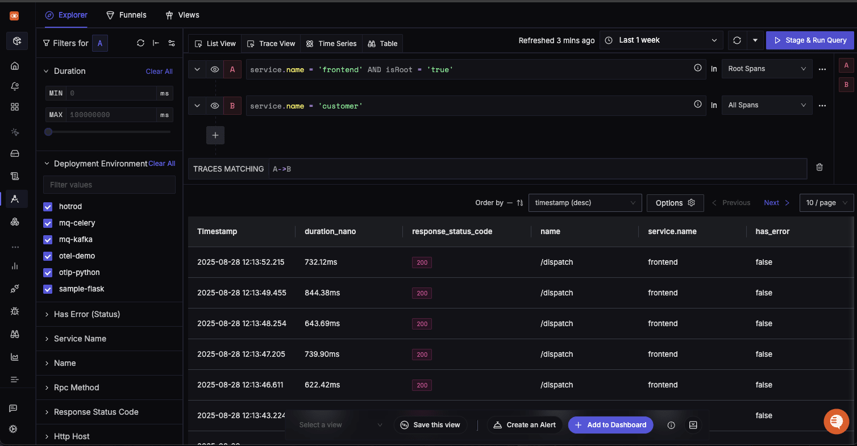Open the Home page from sidebar
857x446 pixels.
(x=15, y=65)
